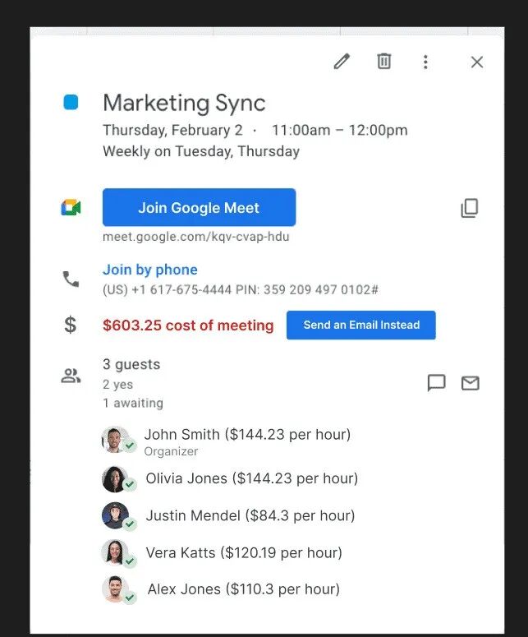Delete event with the trash icon

point(384,62)
